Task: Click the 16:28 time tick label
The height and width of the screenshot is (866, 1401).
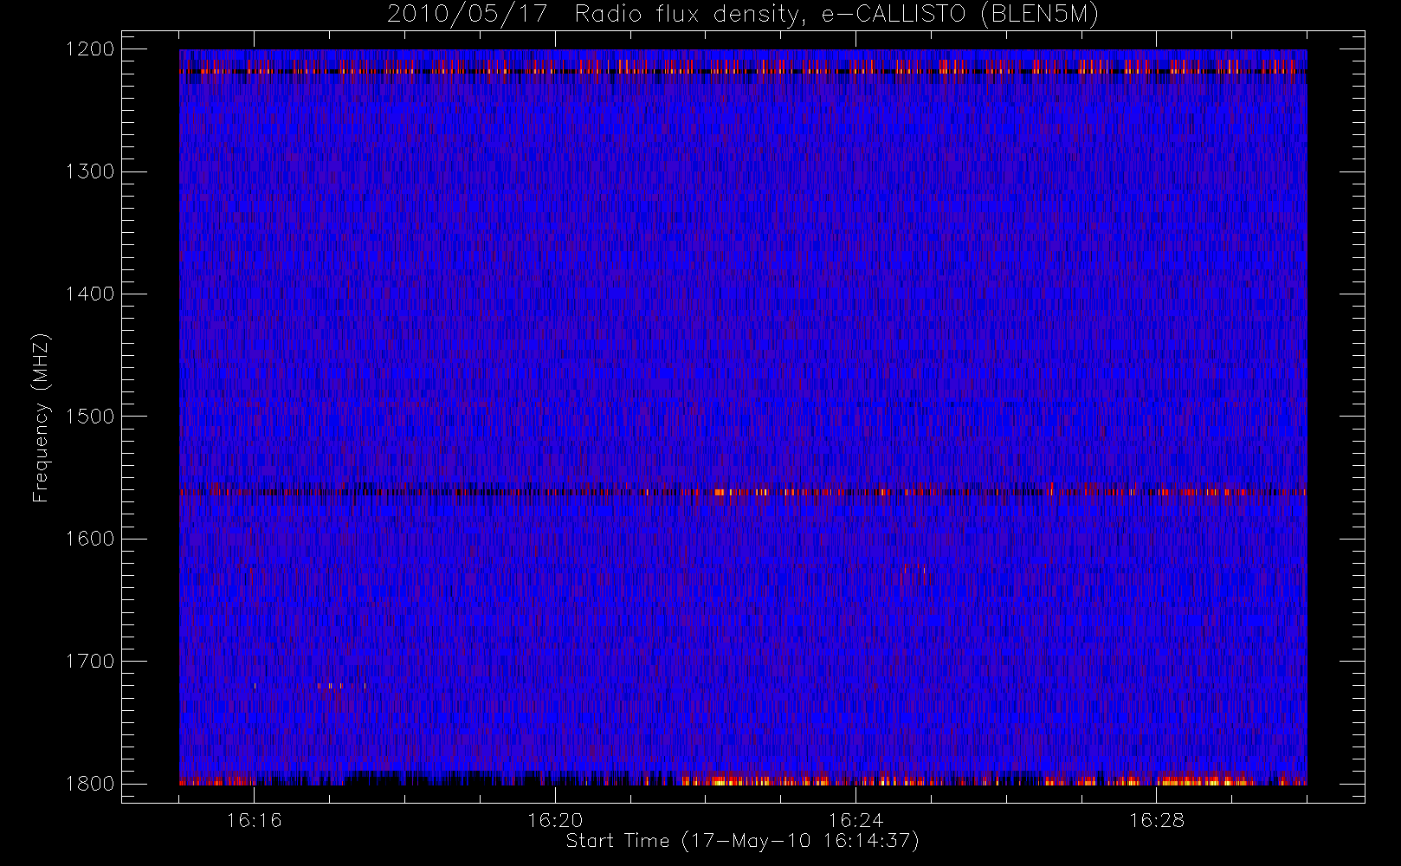Action: click(x=1157, y=820)
